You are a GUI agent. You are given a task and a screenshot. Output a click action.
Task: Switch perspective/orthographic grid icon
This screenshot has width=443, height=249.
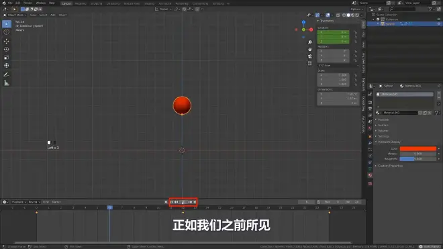[310, 63]
